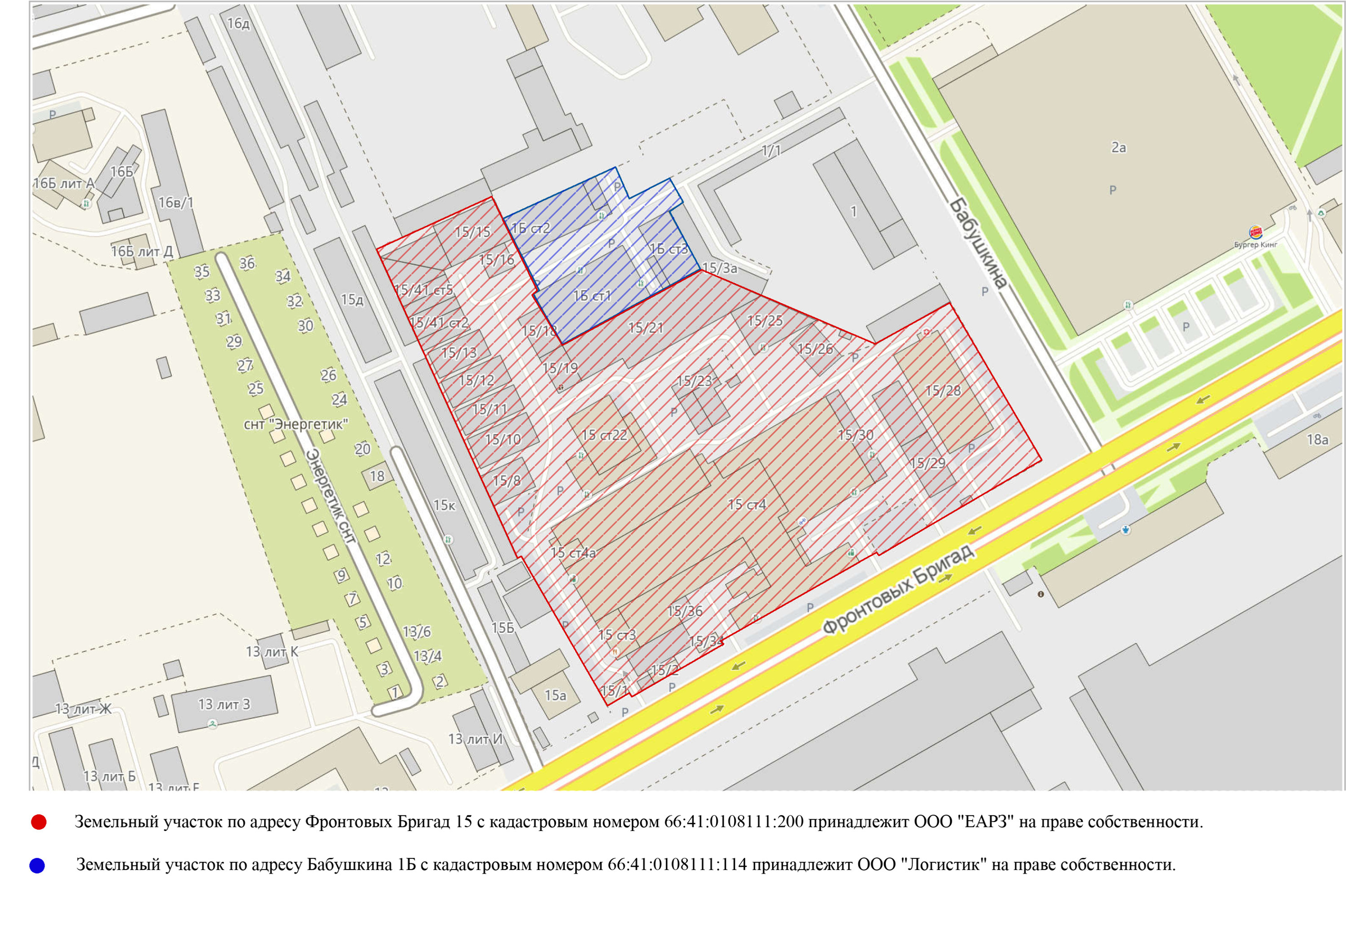Click the label 15 ст3
Viewport: 1346px width, 935px height.
click(616, 635)
